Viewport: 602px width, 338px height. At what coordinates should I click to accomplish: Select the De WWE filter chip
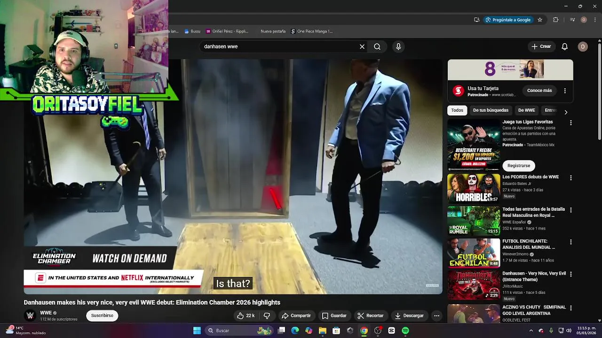pos(526,110)
